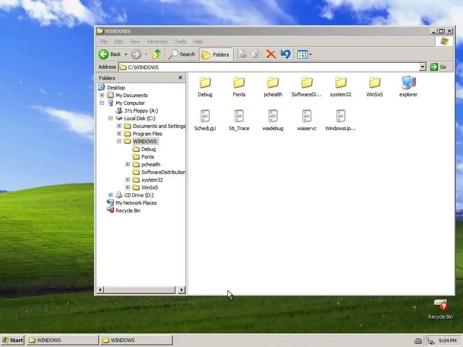Toggle the Folders pane button
The image size is (463, 347).
click(216, 54)
